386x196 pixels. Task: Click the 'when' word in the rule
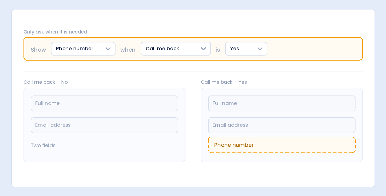click(x=128, y=50)
